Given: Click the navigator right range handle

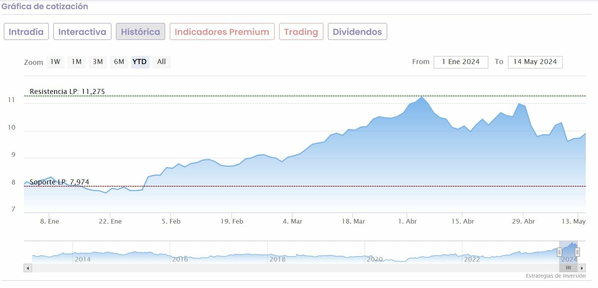Looking at the screenshot, I should tap(577, 252).
